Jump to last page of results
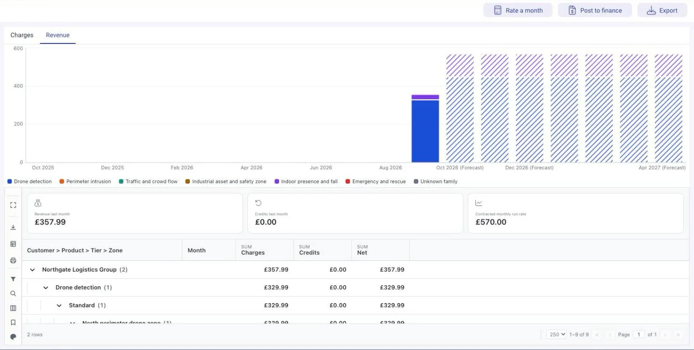 coord(678,334)
